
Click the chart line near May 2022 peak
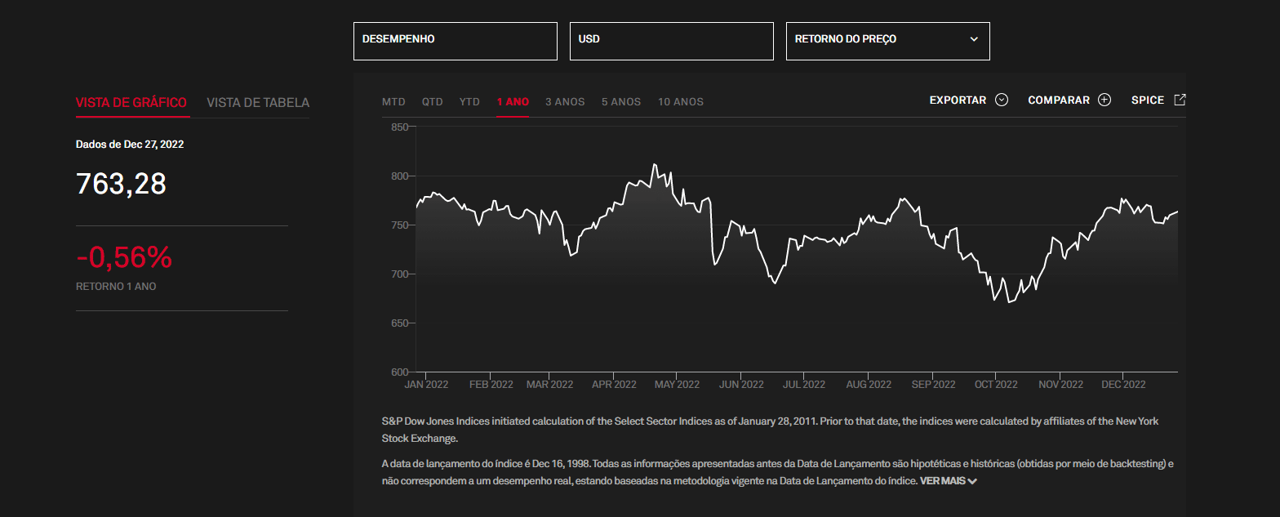tap(655, 165)
